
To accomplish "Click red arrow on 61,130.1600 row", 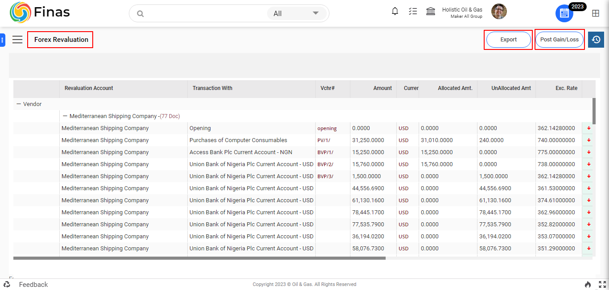I will pyautogui.click(x=588, y=200).
